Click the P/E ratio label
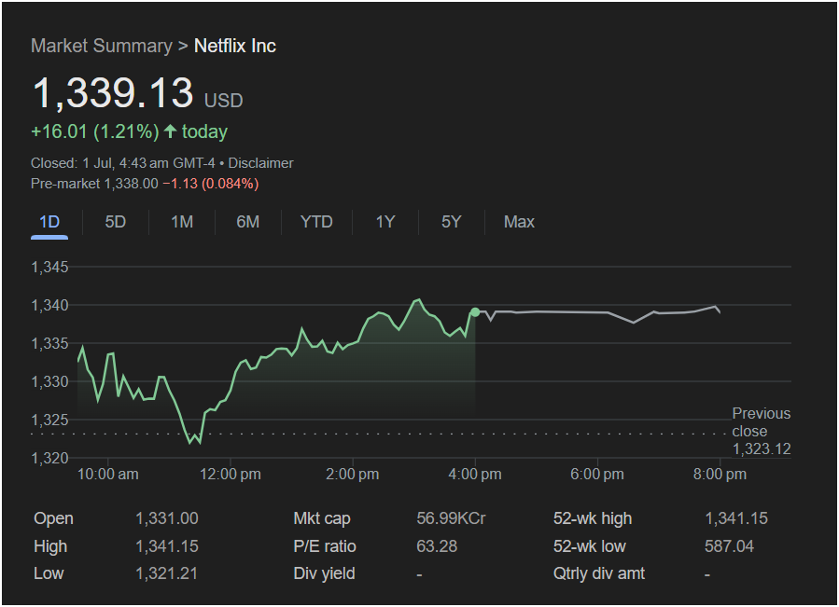 [325, 546]
